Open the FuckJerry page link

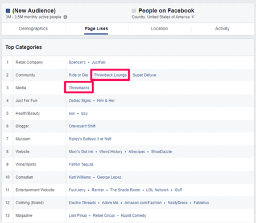(x=77, y=190)
